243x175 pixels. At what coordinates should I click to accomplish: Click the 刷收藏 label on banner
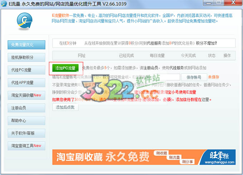(x=162, y=153)
